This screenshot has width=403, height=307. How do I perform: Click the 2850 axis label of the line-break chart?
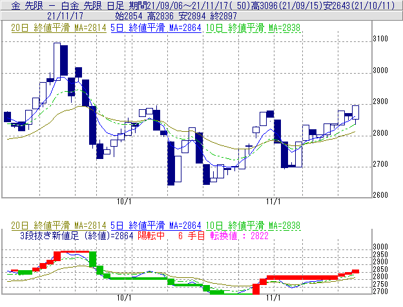coord(380,270)
